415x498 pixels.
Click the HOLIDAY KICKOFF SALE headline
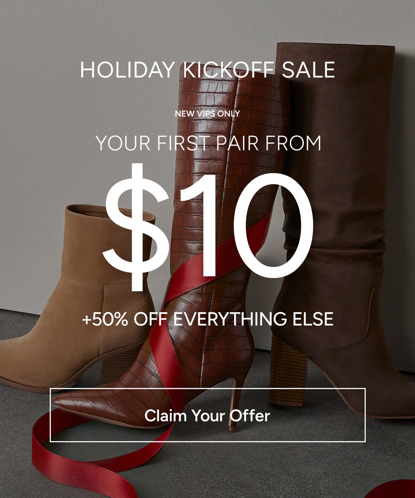tap(207, 70)
